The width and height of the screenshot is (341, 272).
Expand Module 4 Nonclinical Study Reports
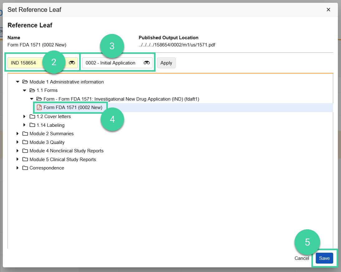pyautogui.click(x=18, y=150)
